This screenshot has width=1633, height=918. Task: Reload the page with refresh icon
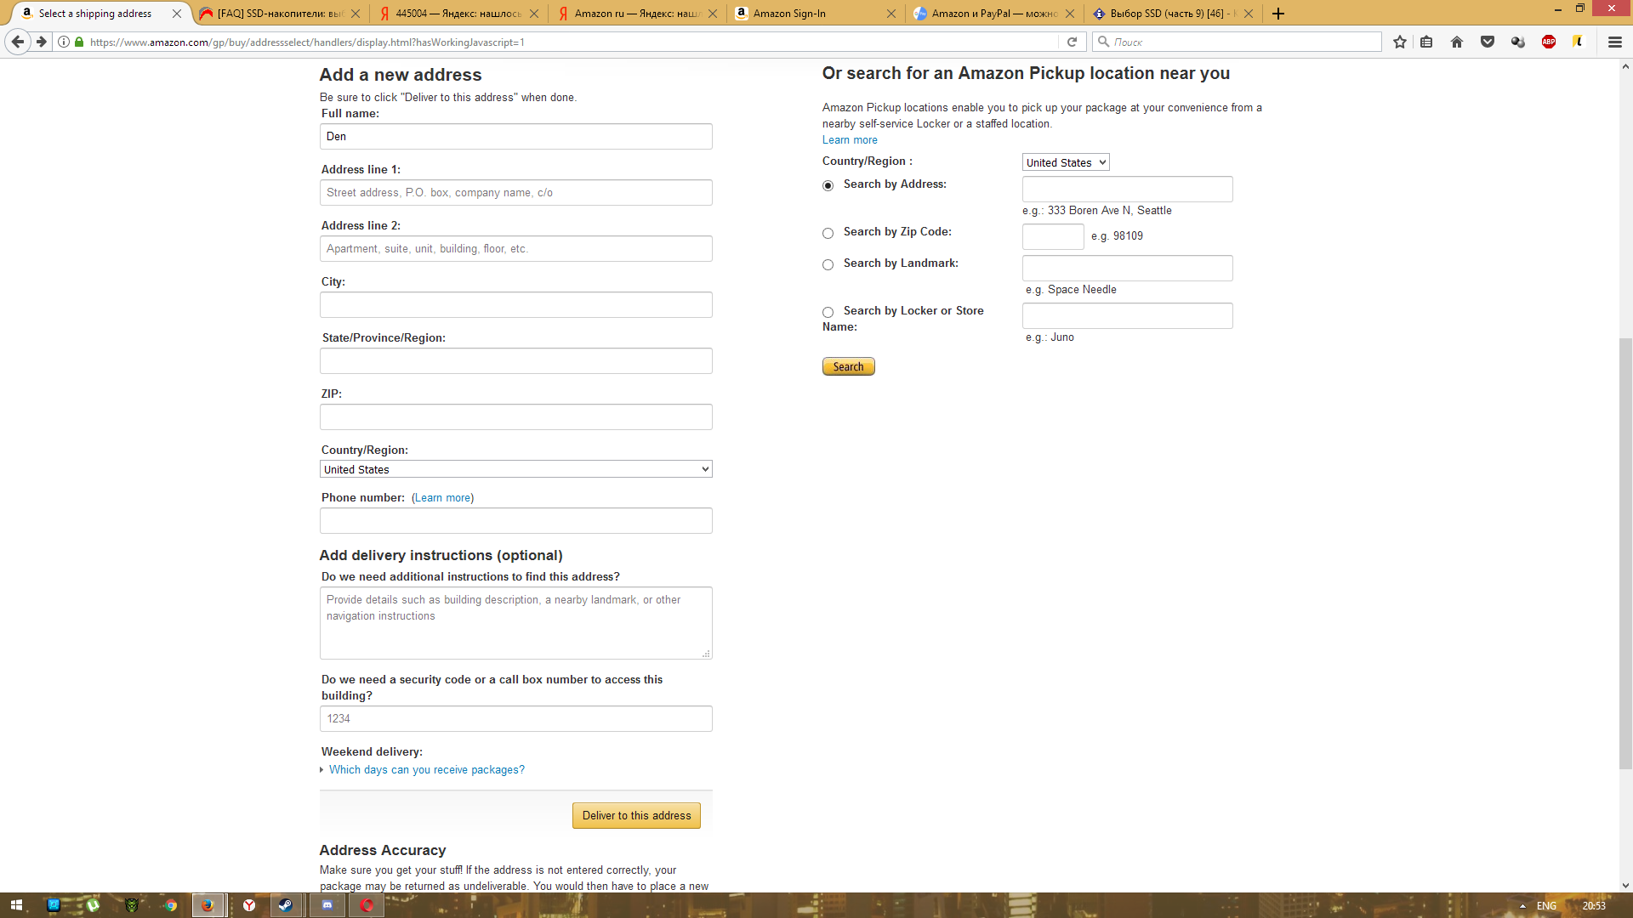pyautogui.click(x=1072, y=42)
